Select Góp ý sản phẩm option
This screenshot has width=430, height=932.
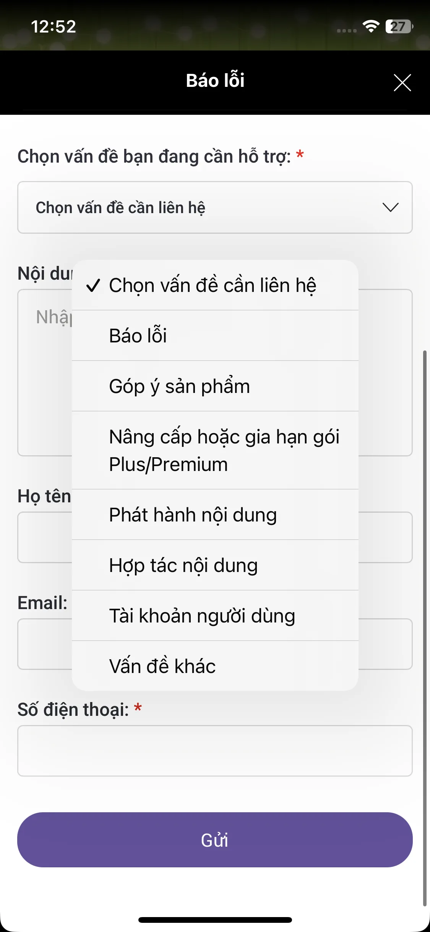pyautogui.click(x=180, y=386)
